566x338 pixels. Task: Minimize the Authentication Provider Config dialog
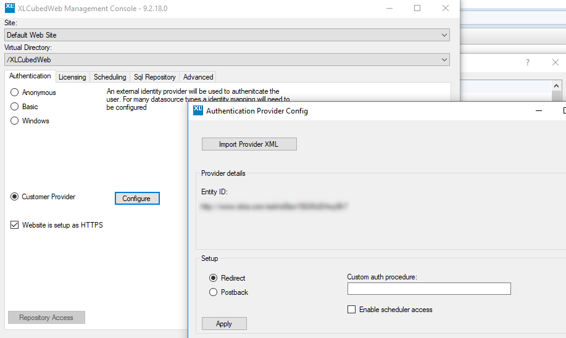pyautogui.click(x=539, y=111)
